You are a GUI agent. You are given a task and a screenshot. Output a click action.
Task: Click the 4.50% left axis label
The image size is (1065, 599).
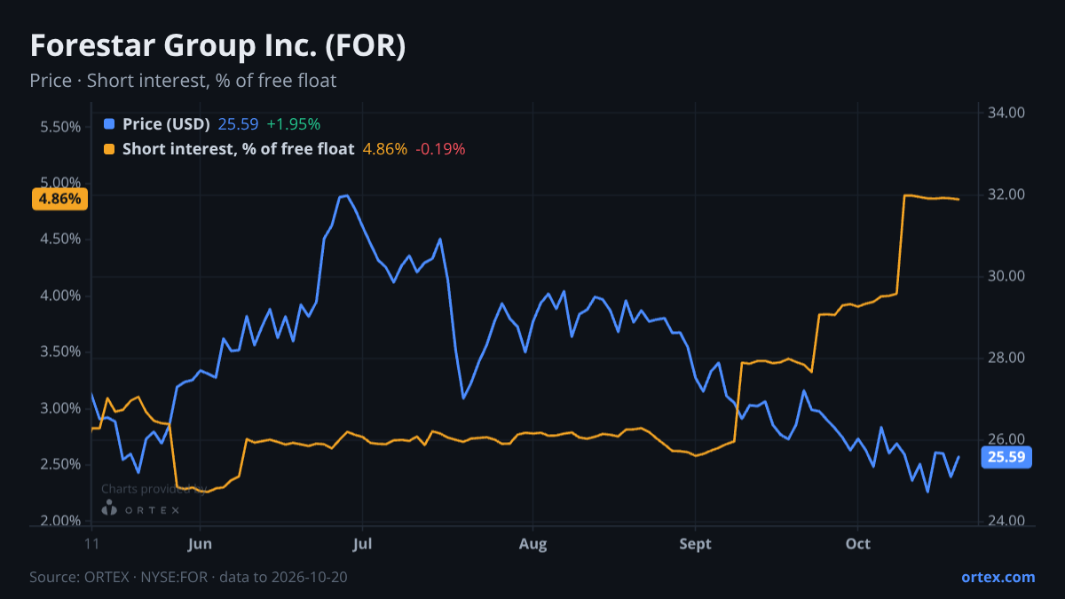(61, 240)
